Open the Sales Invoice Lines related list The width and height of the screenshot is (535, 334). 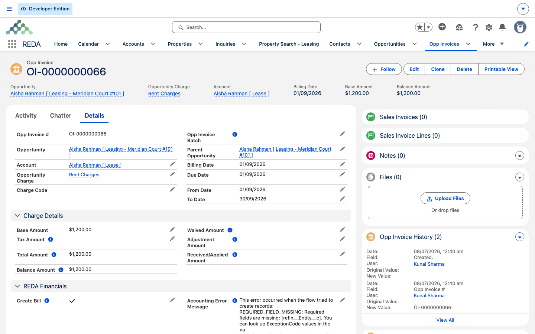coord(410,136)
